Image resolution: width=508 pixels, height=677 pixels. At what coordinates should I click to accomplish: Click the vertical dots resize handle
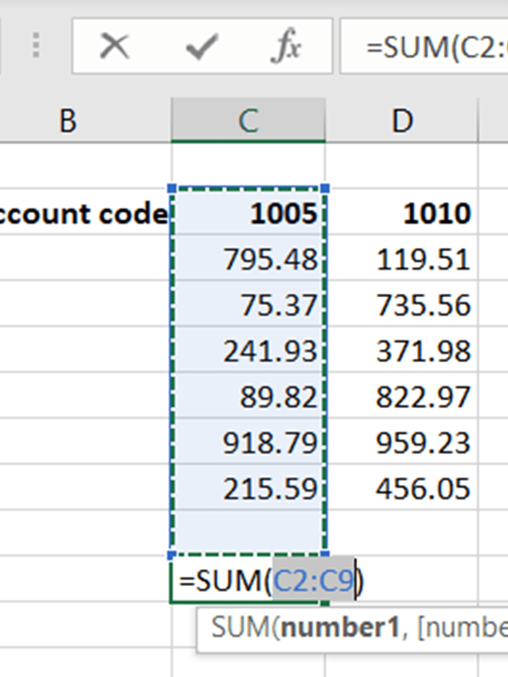[x=36, y=45]
